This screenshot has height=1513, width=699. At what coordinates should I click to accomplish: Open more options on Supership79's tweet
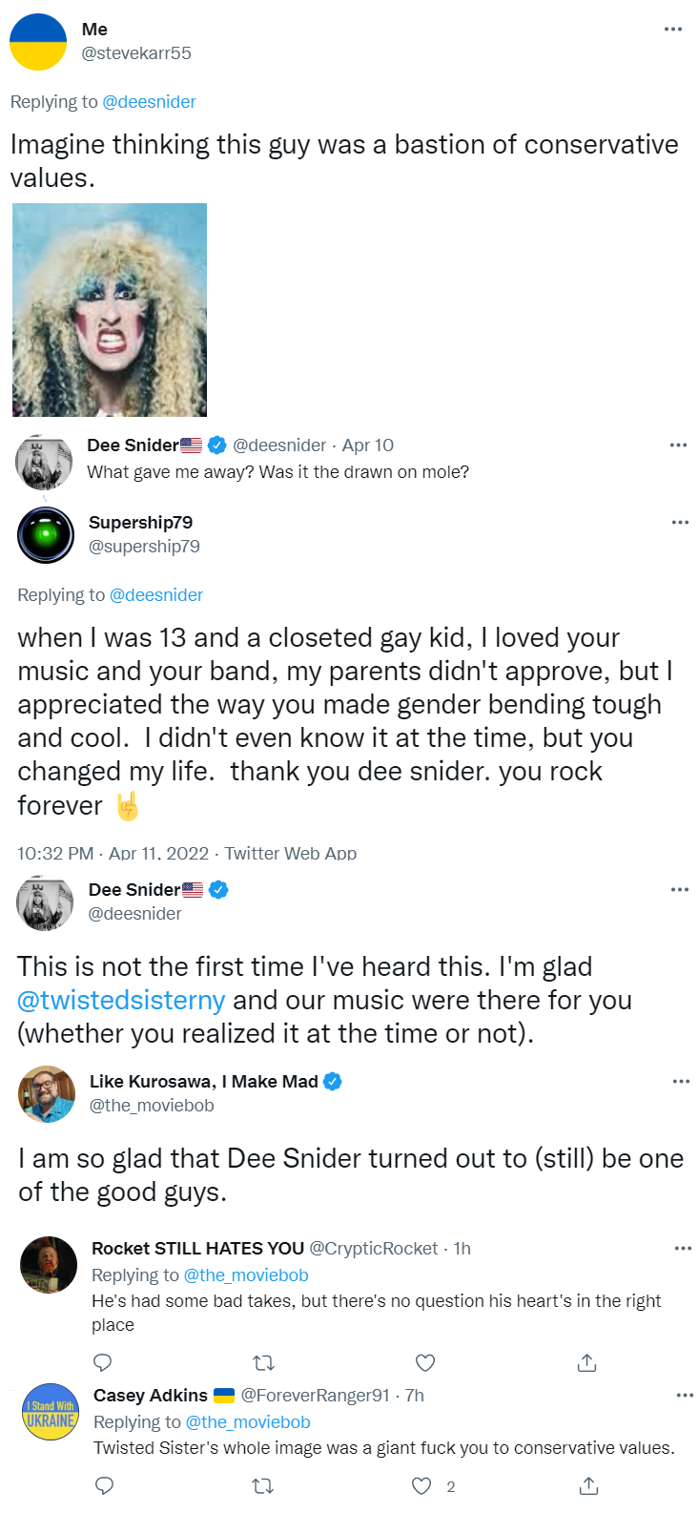[x=680, y=523]
